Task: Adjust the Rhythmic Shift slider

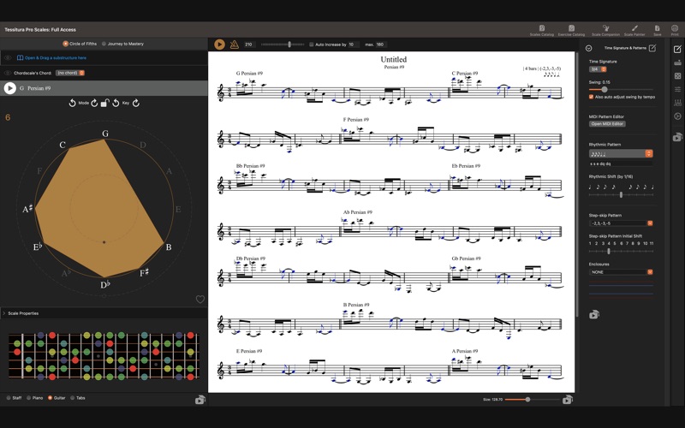Action: click(x=621, y=195)
